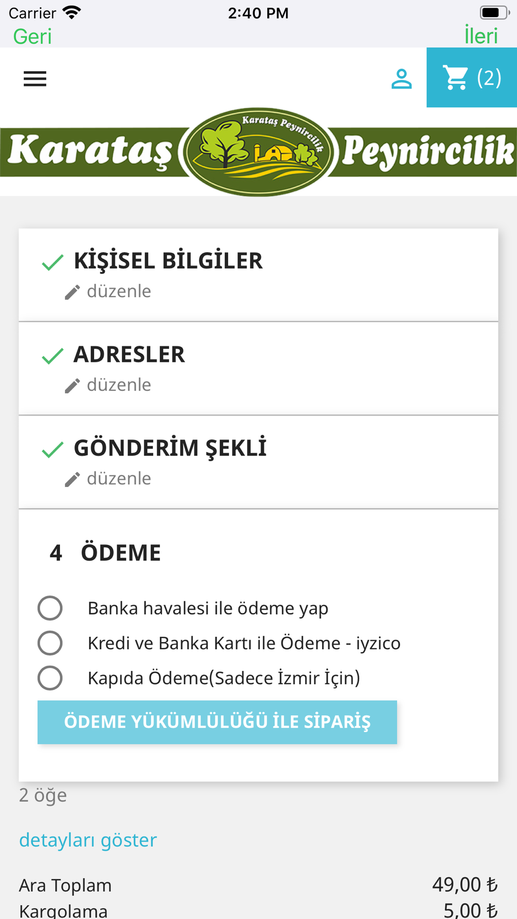This screenshot has width=517, height=919.
Task: Open the hamburger menu
Action: [x=35, y=79]
